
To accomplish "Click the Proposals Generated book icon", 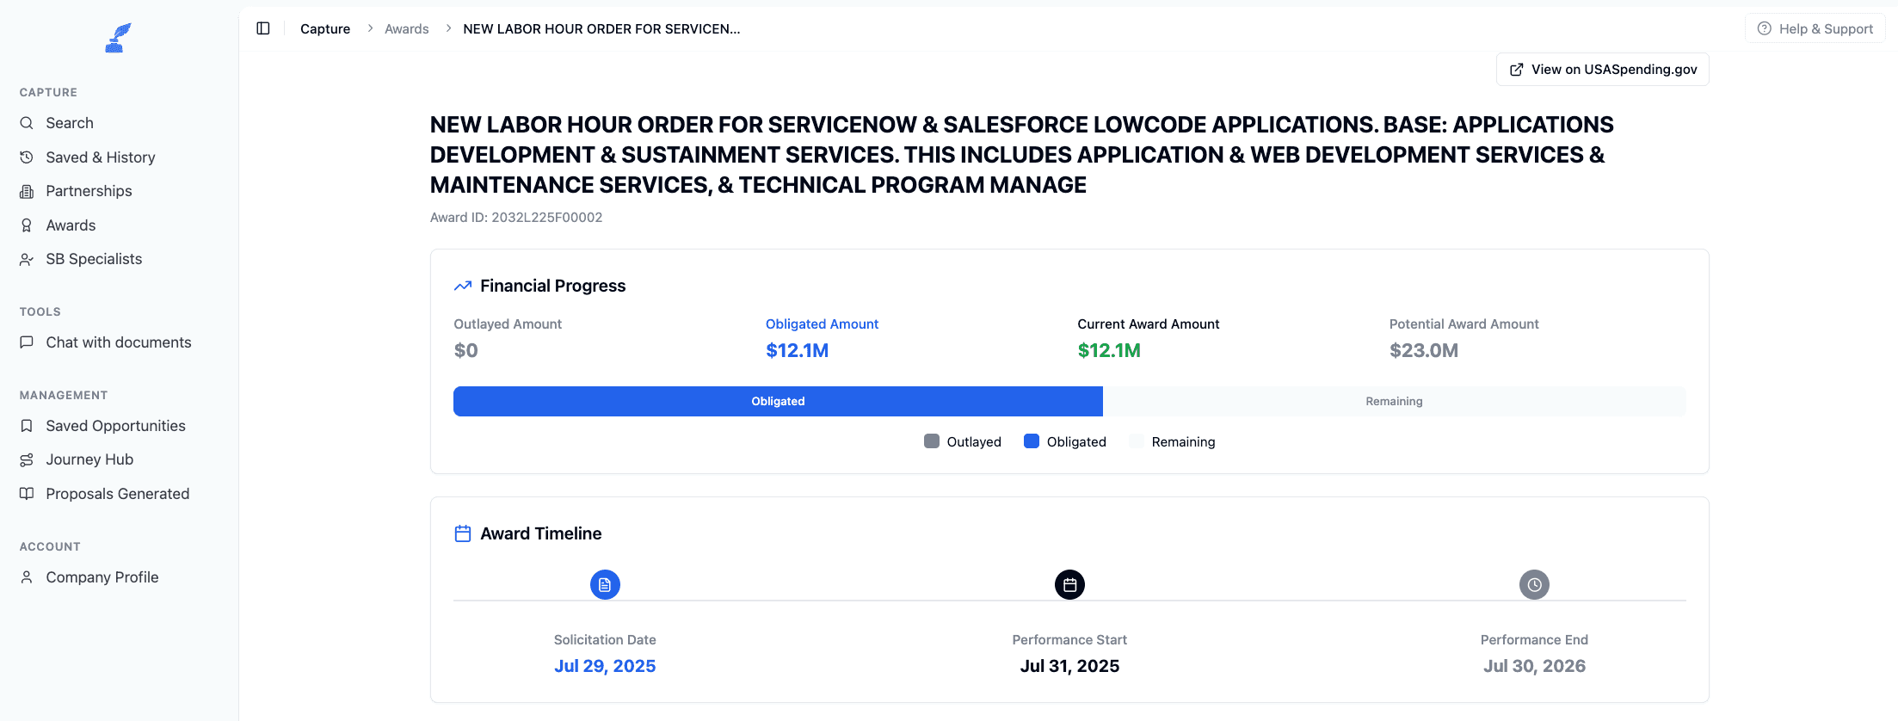I will pos(27,494).
